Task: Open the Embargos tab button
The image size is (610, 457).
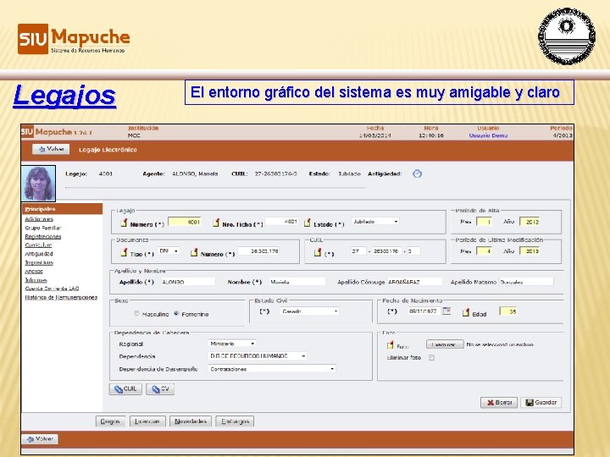Action: point(235,421)
